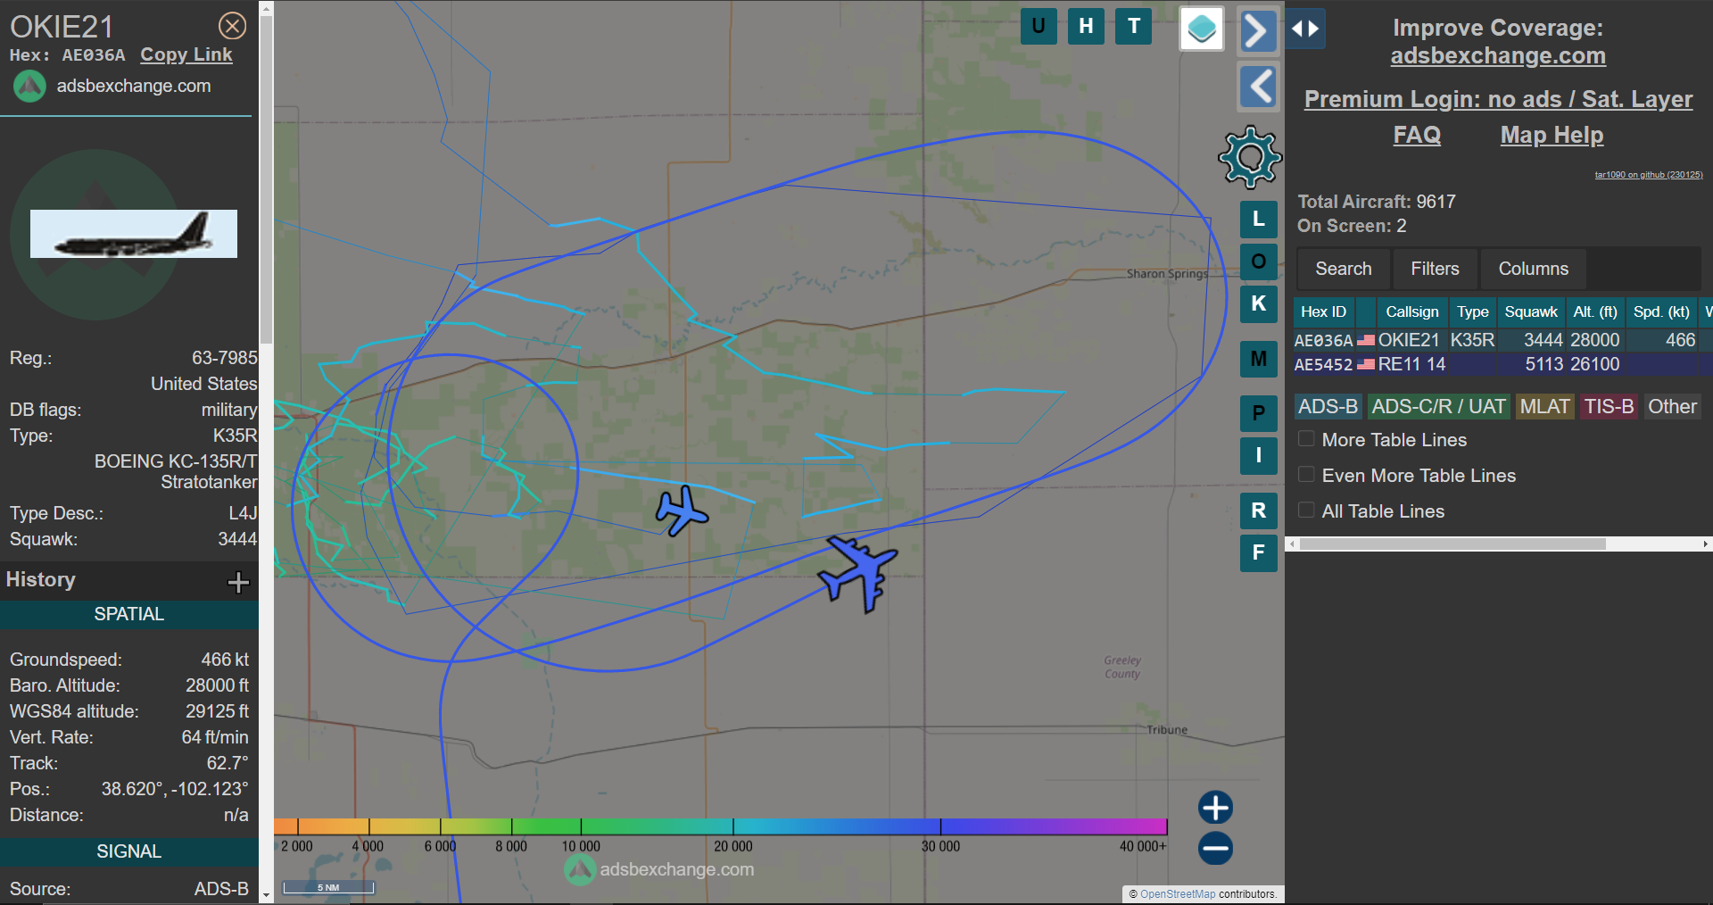The image size is (1713, 905).
Task: Switch to the Filters tab
Action: [1435, 269]
